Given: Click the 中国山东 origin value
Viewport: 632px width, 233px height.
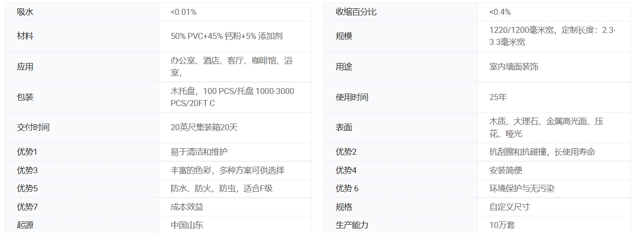Looking at the screenshot, I should pyautogui.click(x=186, y=226).
